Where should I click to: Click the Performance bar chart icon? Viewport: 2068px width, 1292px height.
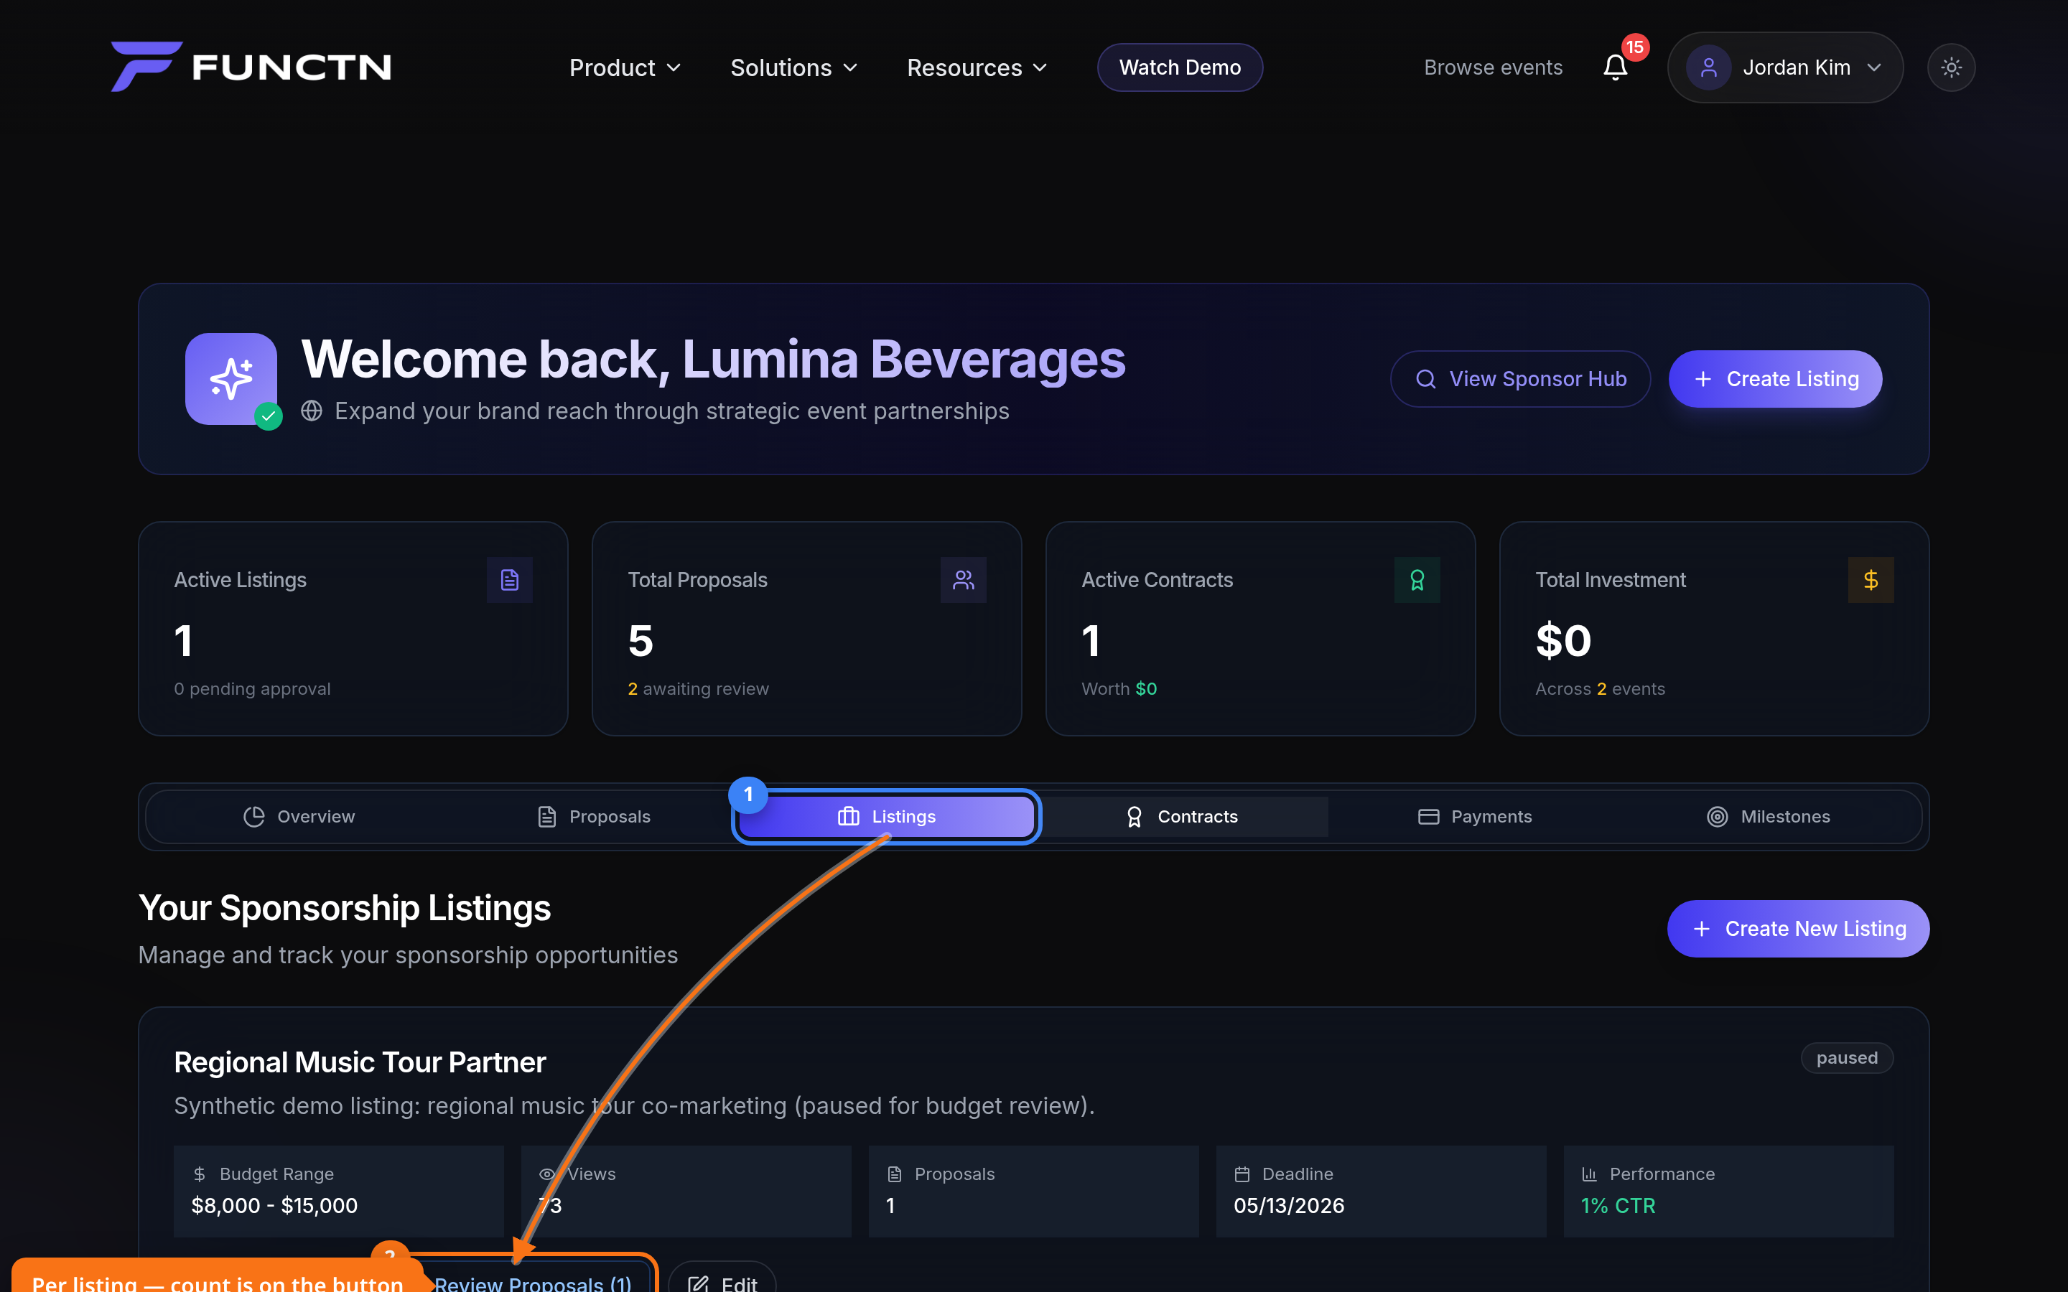coord(1590,1174)
